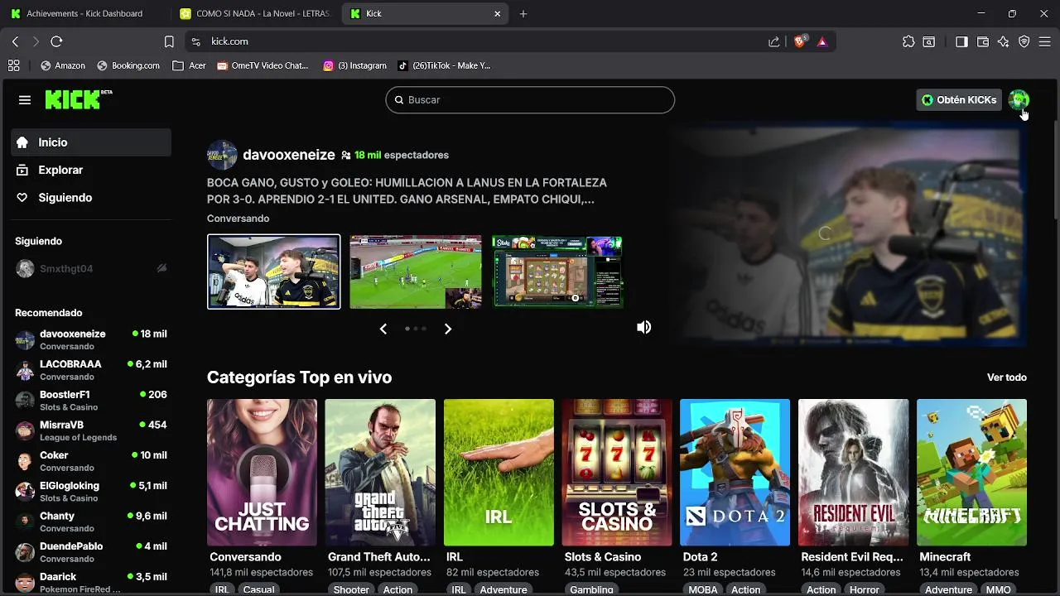Click the Obtén KICKs button

[959, 100]
